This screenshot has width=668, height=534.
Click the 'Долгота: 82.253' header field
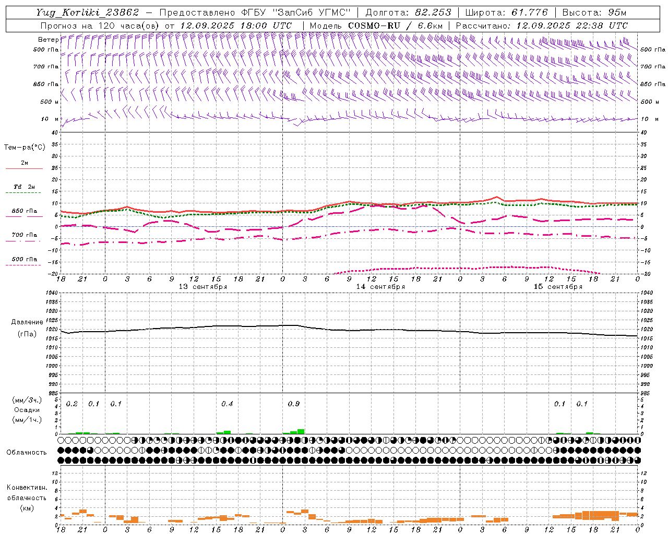coord(409,13)
